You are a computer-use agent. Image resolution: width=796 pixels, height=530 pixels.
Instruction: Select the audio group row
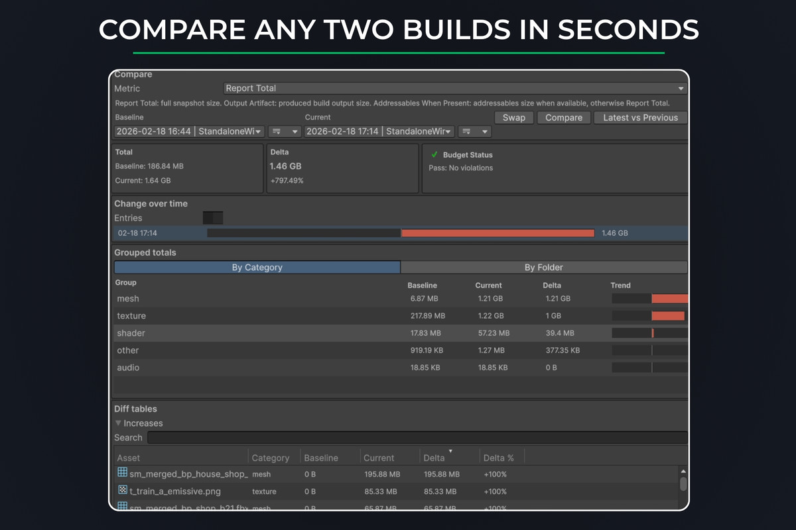(401, 368)
